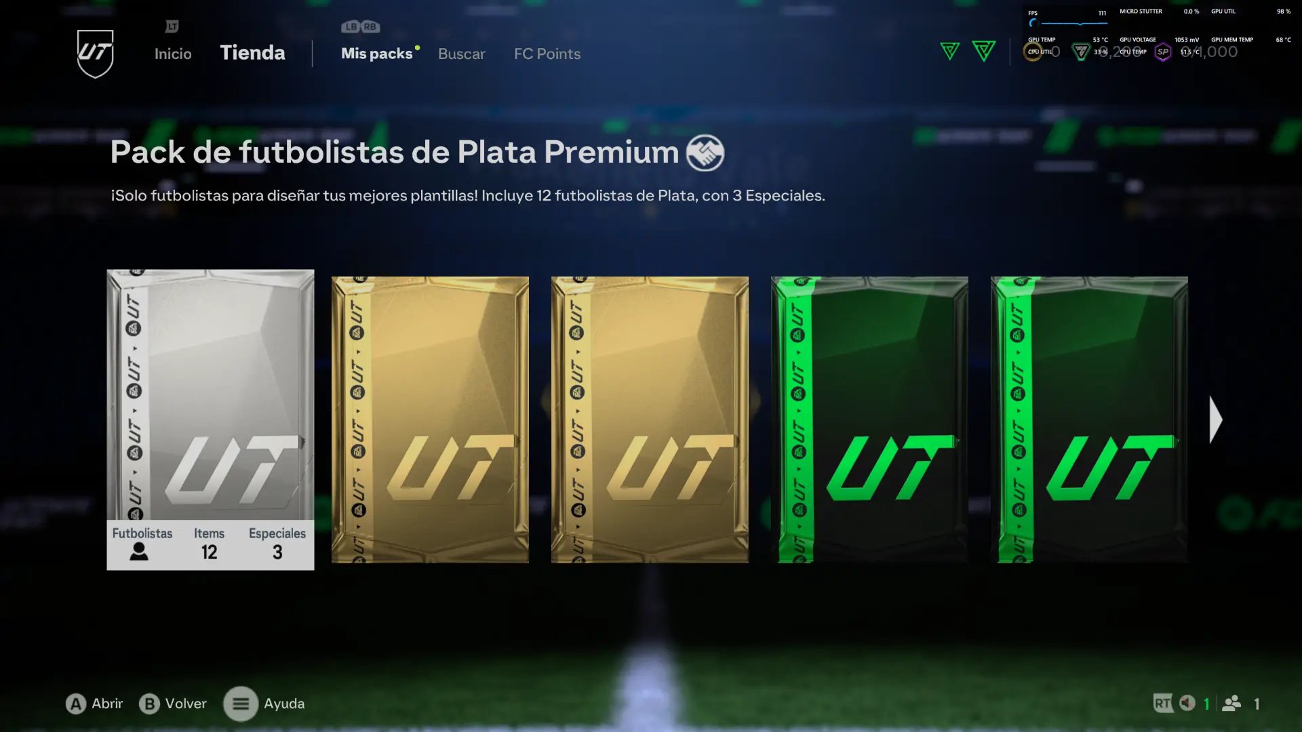Click the Abrir label to open pack
The width and height of the screenshot is (1302, 732).
[108, 704]
